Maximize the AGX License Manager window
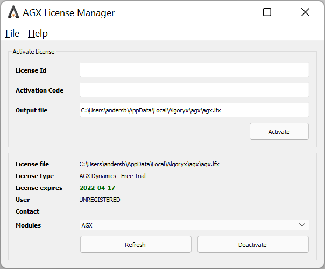This screenshot has width=325, height=269. point(267,12)
